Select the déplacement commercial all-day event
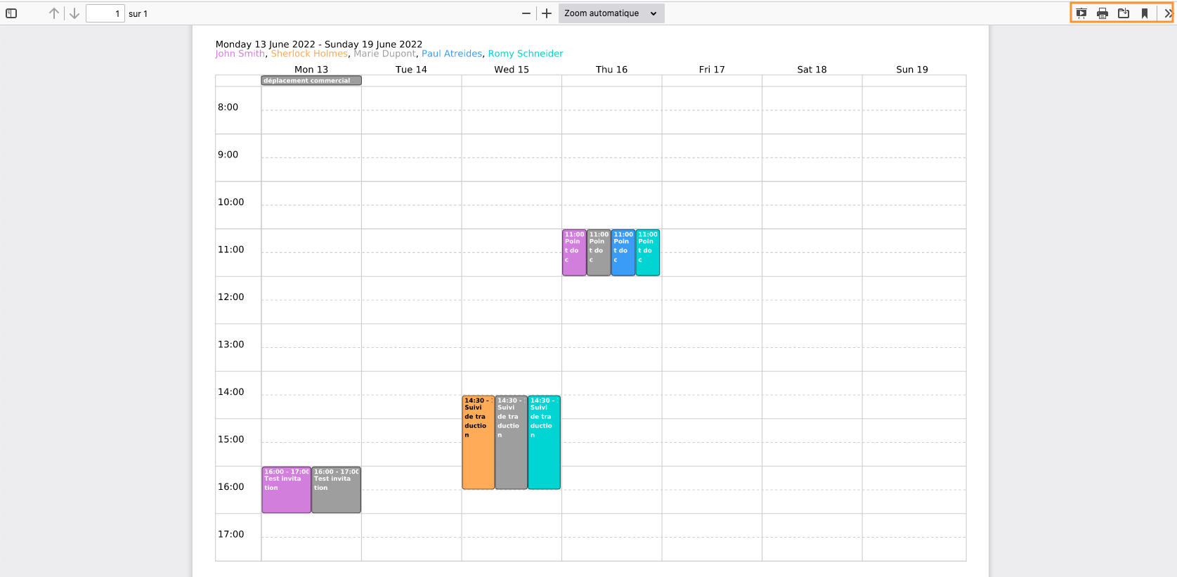This screenshot has height=577, width=1177. coord(311,81)
